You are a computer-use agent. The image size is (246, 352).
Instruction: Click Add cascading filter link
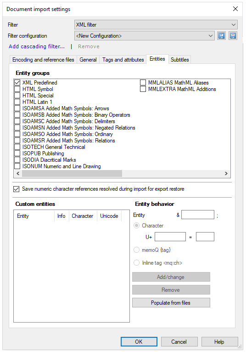[x=37, y=46]
